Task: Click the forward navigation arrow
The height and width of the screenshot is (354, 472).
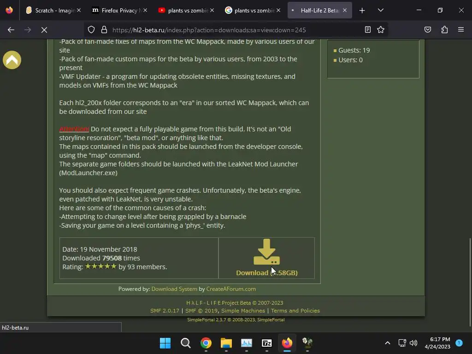Action: point(28,30)
